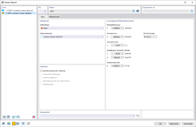
Task: Click the comment library icon next to Kommentar
Action: tap(138, 116)
